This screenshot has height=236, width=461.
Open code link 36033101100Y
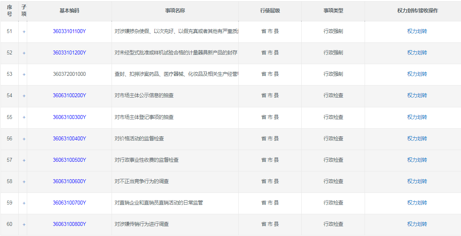tap(69, 31)
